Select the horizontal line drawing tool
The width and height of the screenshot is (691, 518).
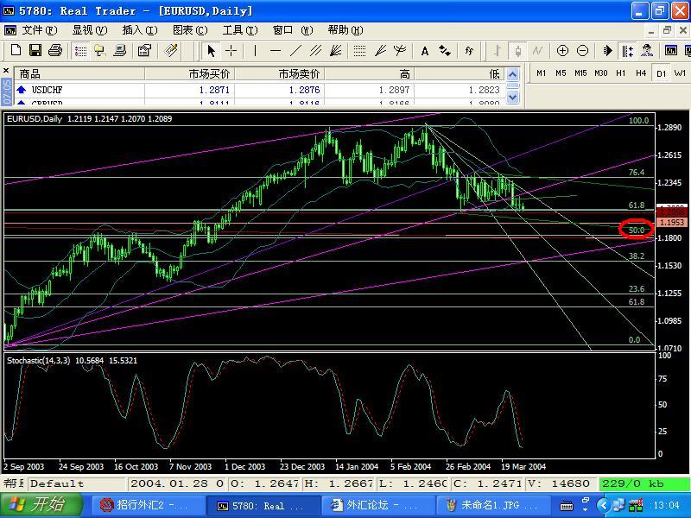(x=276, y=51)
